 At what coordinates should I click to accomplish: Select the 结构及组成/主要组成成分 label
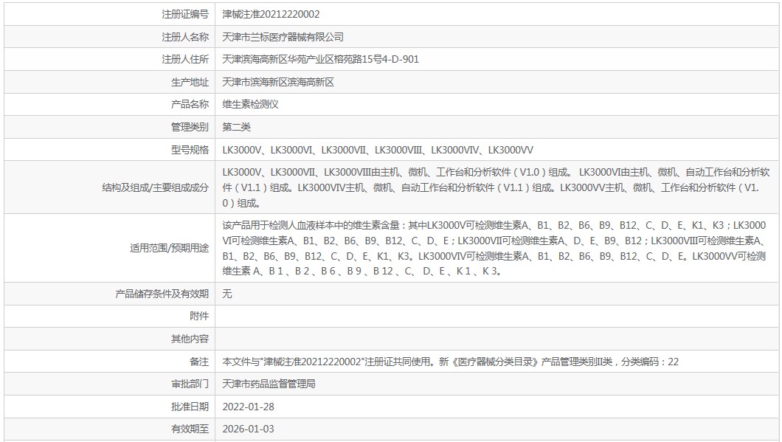156,187
